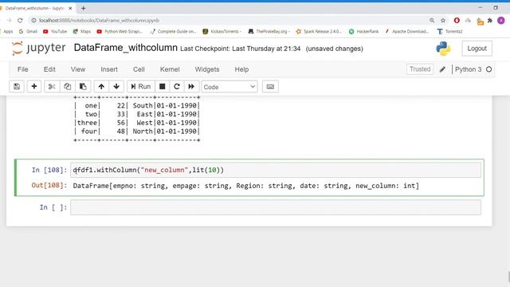The image size is (510, 287).
Task: Copy selected cells icon
Action: click(67, 87)
